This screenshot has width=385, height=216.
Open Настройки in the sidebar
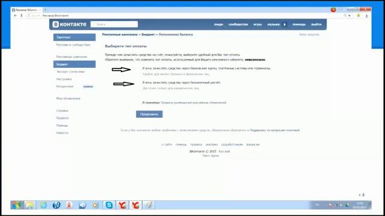pos(64,79)
